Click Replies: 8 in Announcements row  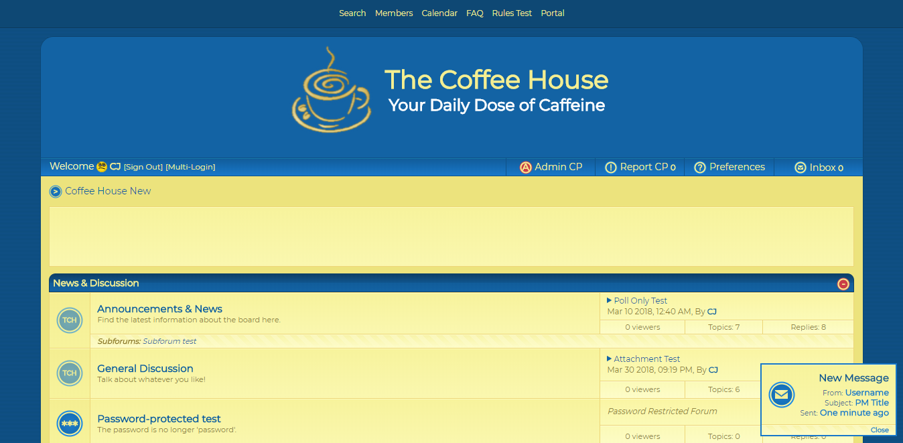click(x=808, y=327)
